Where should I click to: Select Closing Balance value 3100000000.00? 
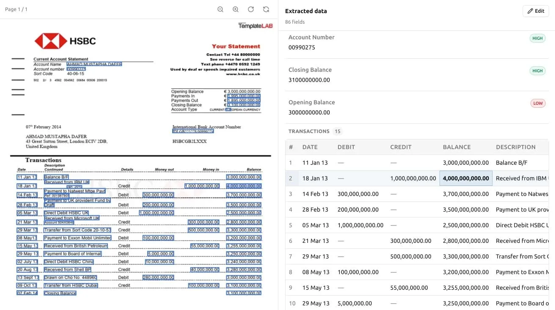coord(309,80)
